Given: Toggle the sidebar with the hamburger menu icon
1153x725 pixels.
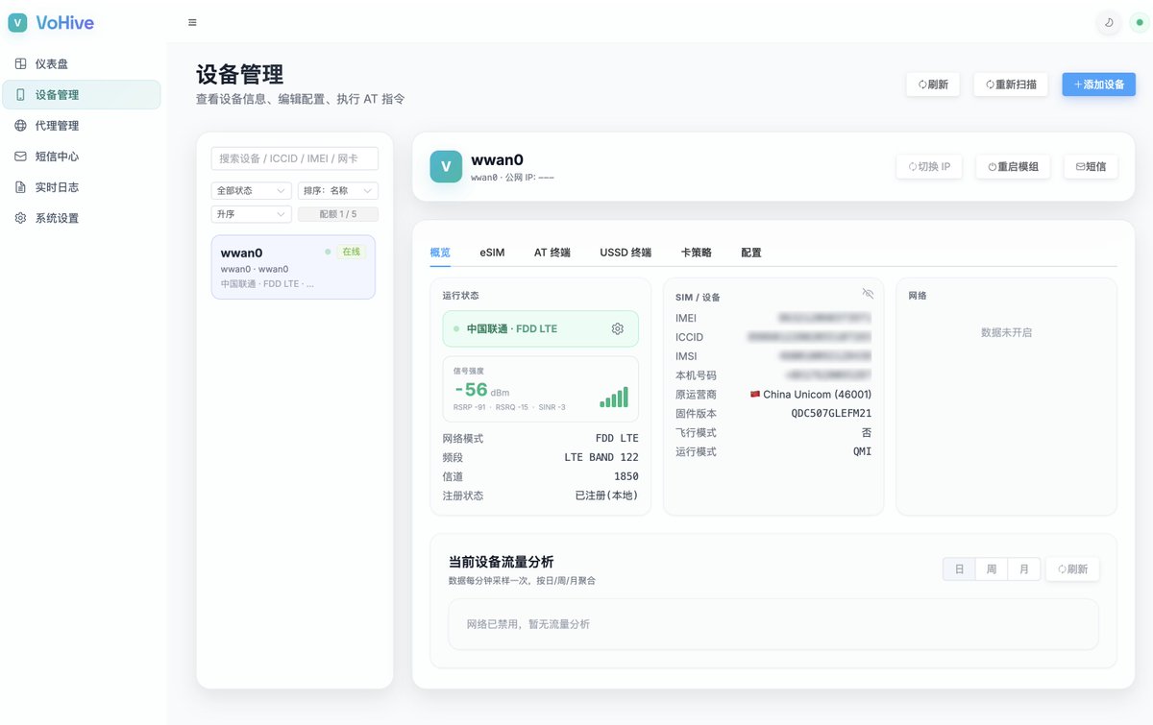Looking at the screenshot, I should point(192,22).
